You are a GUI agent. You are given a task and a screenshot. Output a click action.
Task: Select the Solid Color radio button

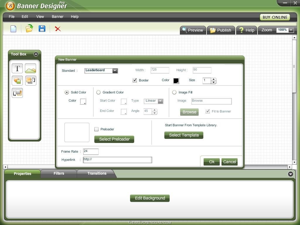tap(67, 92)
